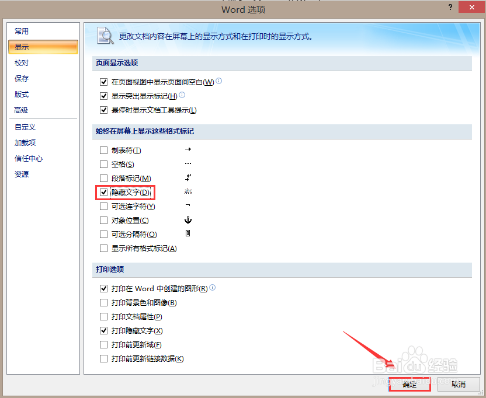Select the 显示 category

coord(43,47)
